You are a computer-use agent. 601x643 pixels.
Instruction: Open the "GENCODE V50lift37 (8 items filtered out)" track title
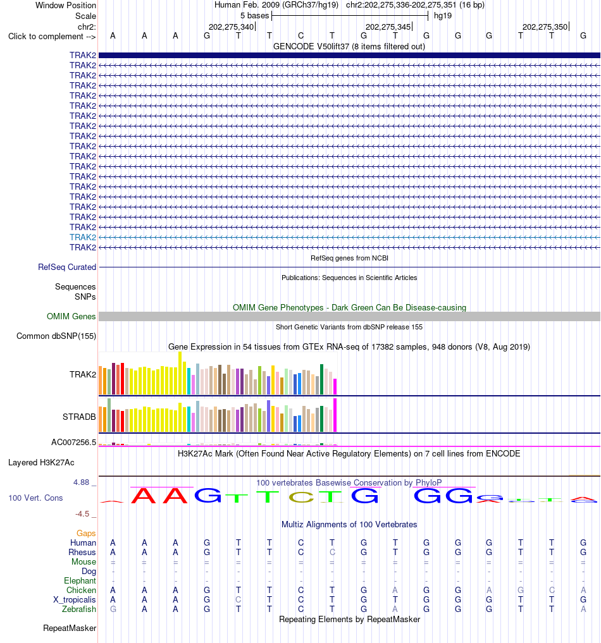(349, 46)
